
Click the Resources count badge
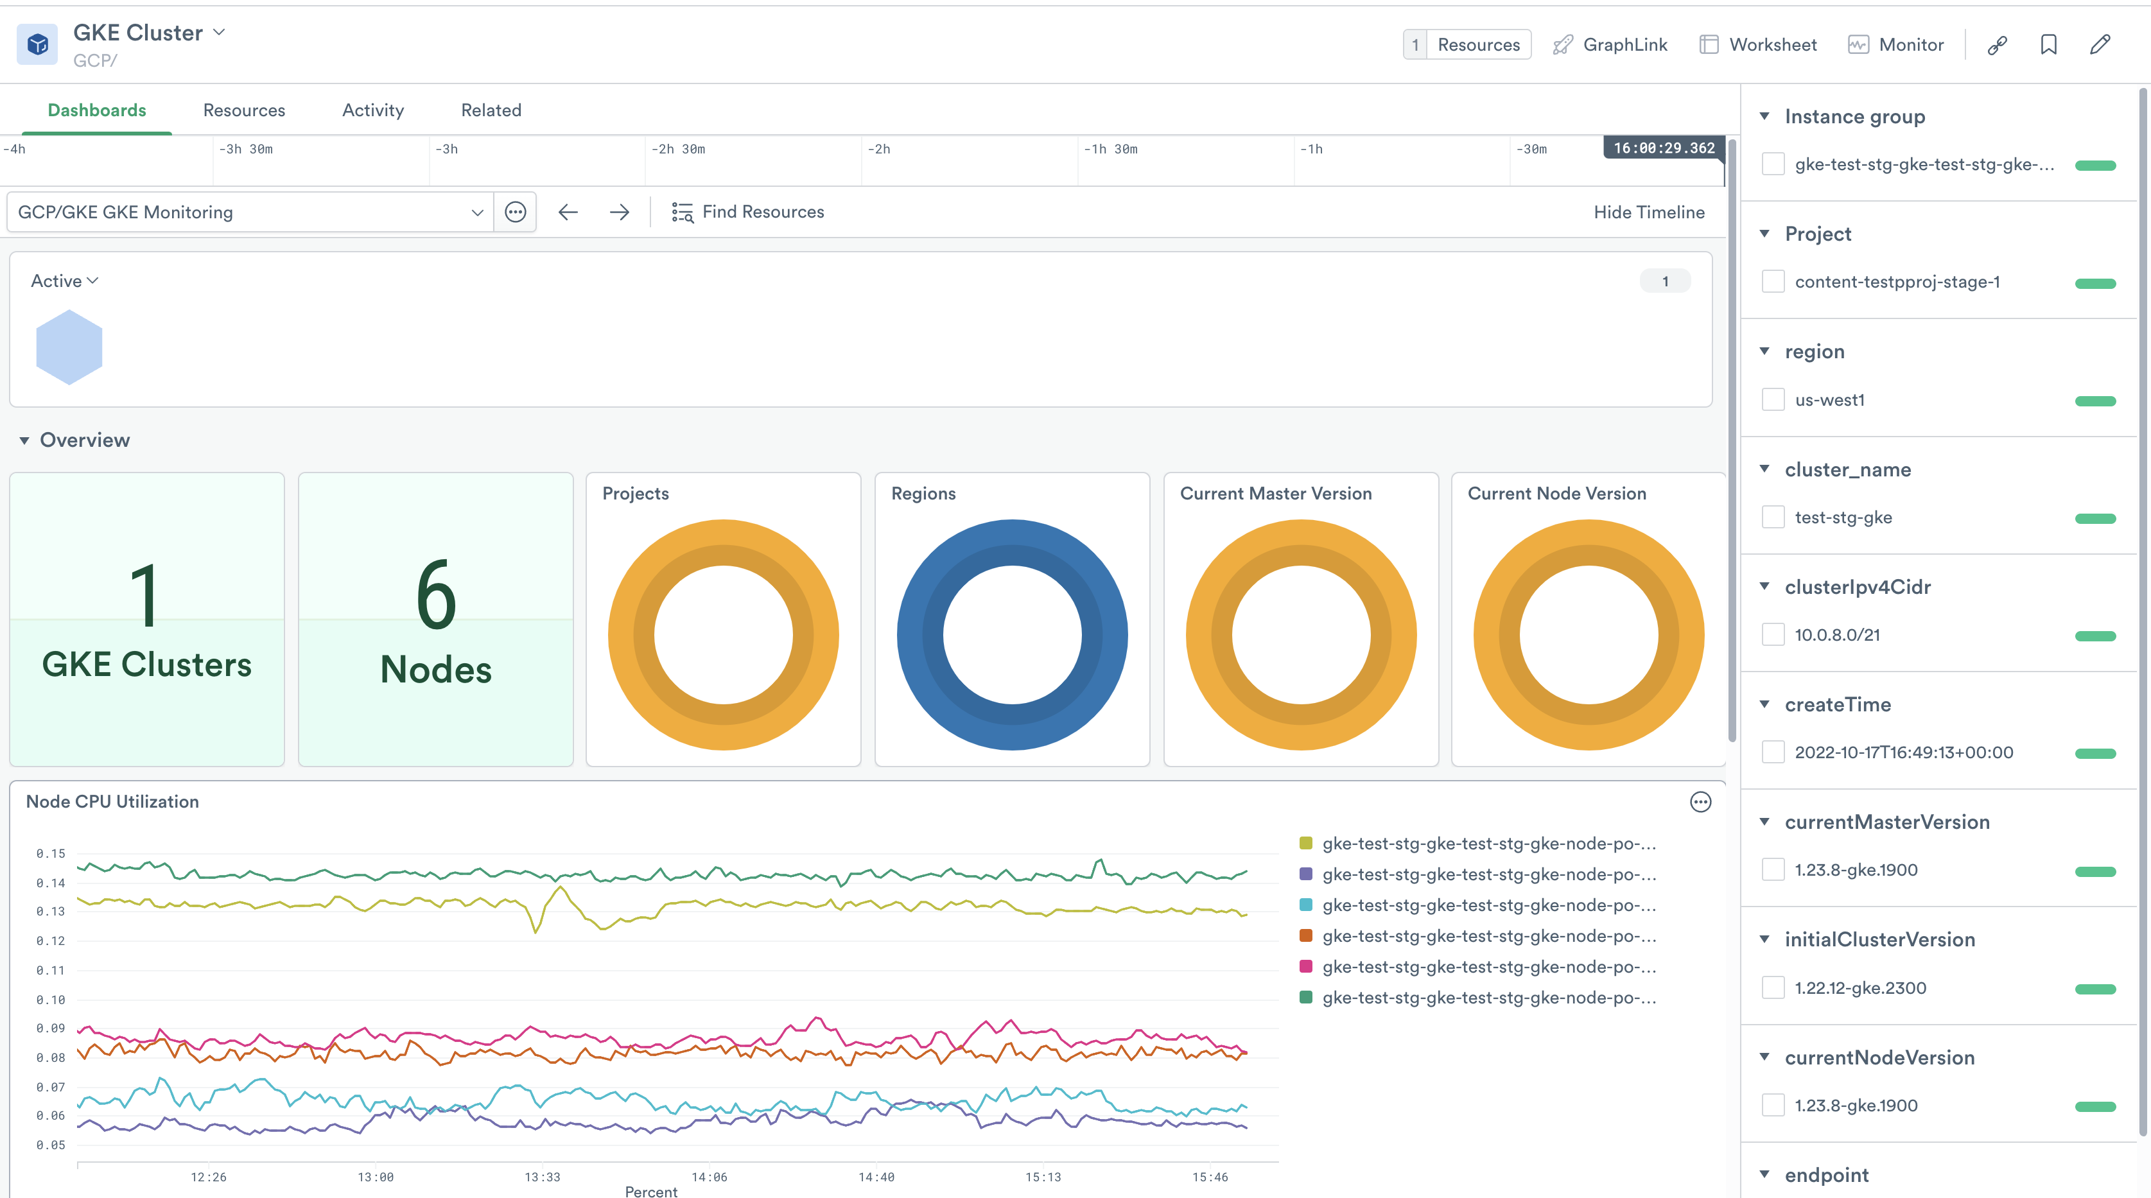[1415, 45]
